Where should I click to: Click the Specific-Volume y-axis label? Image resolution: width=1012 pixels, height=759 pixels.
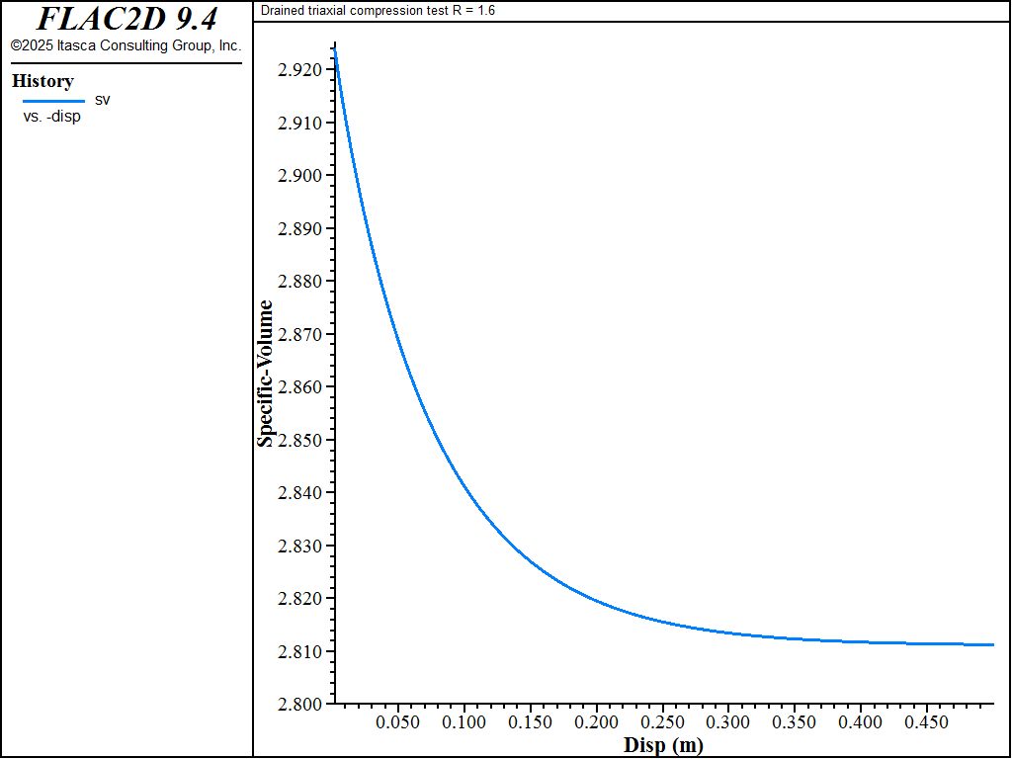coord(265,374)
